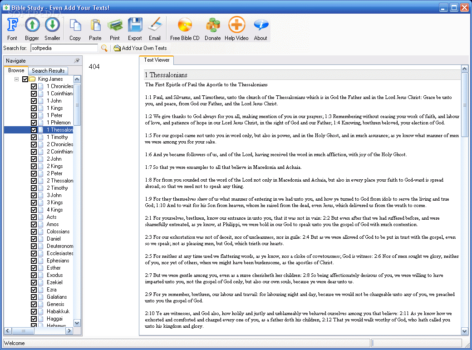Switch to the Browse tab
The image size is (472, 350).
tap(16, 70)
